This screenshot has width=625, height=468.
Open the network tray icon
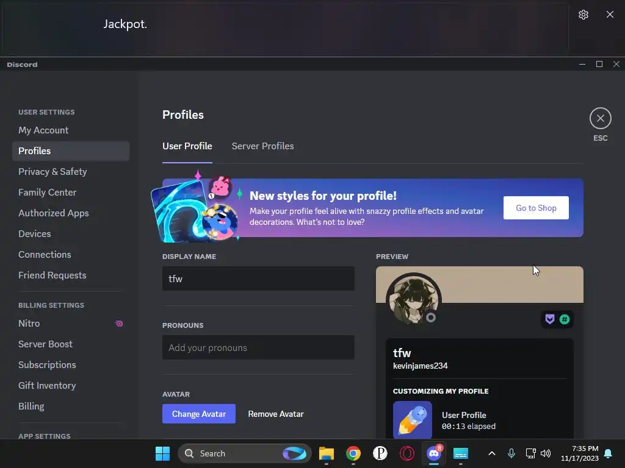(x=530, y=453)
